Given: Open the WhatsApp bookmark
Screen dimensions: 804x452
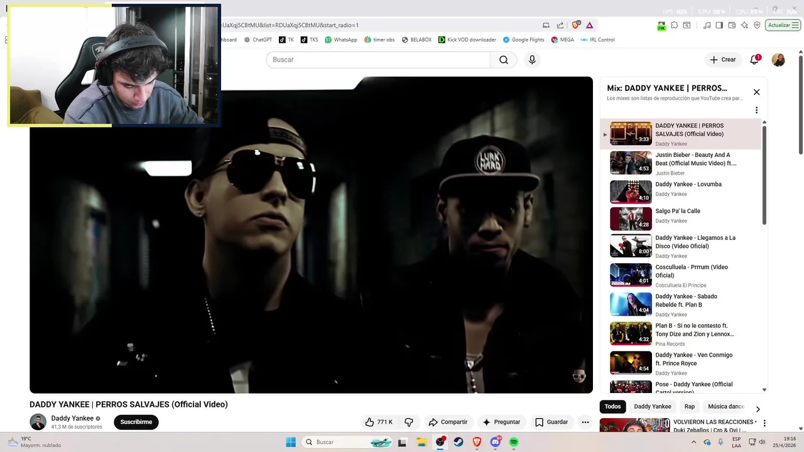Looking at the screenshot, I should 341,40.
